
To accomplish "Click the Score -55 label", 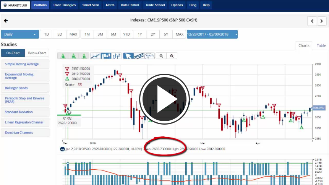I will pos(73,84).
